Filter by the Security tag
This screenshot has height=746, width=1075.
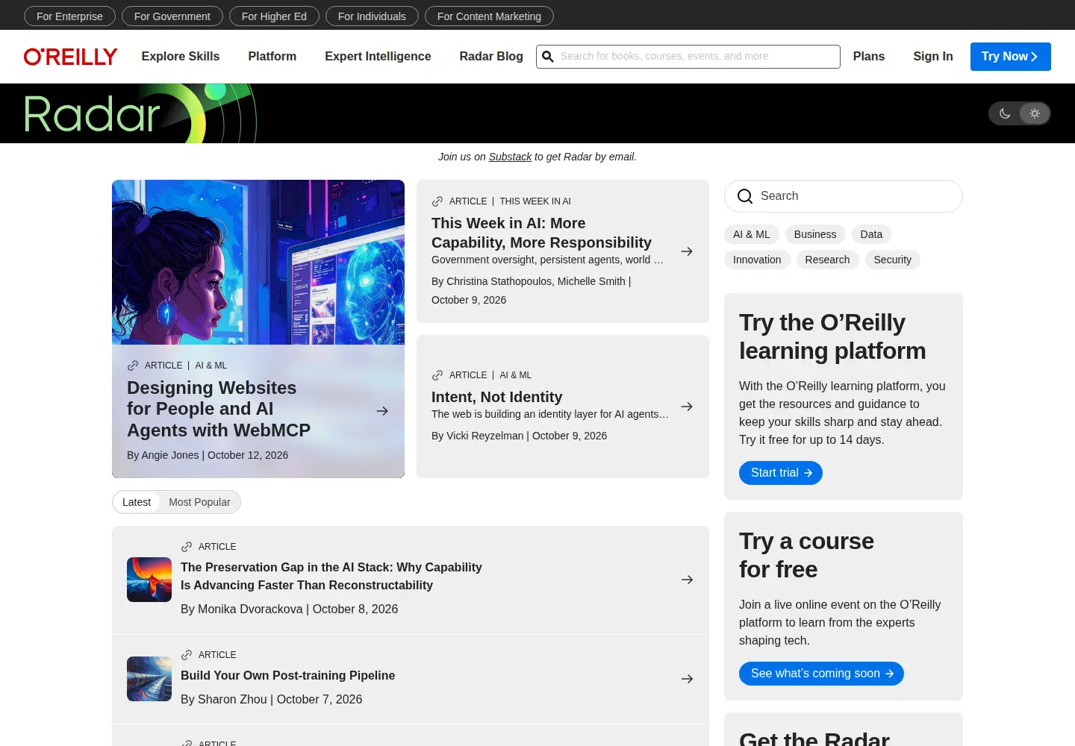[x=893, y=260]
